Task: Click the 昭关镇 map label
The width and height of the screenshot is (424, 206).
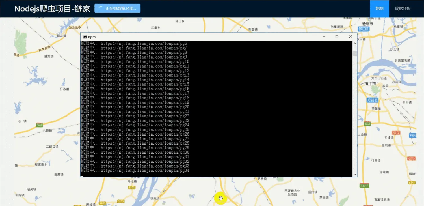Action: point(31,189)
